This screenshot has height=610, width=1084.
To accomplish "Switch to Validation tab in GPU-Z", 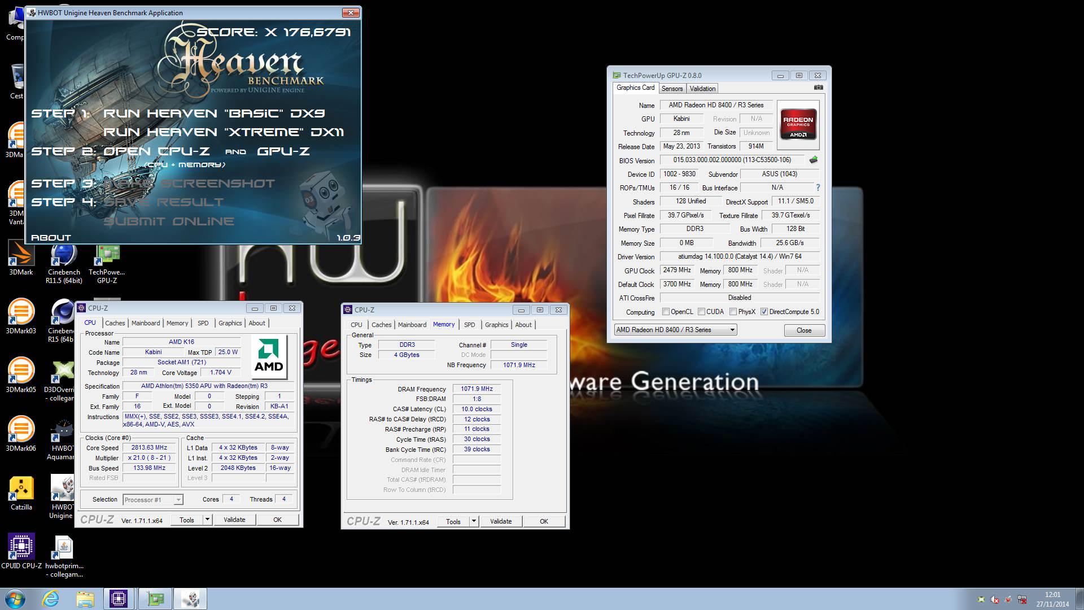I will pyautogui.click(x=702, y=89).
